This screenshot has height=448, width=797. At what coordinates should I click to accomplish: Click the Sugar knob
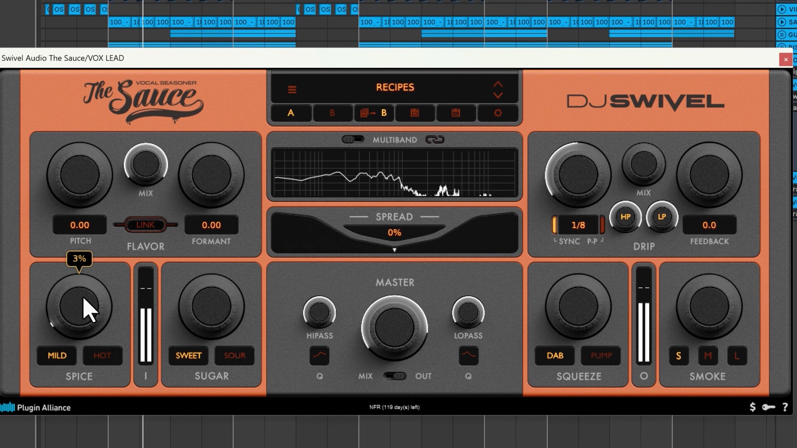pyautogui.click(x=211, y=307)
